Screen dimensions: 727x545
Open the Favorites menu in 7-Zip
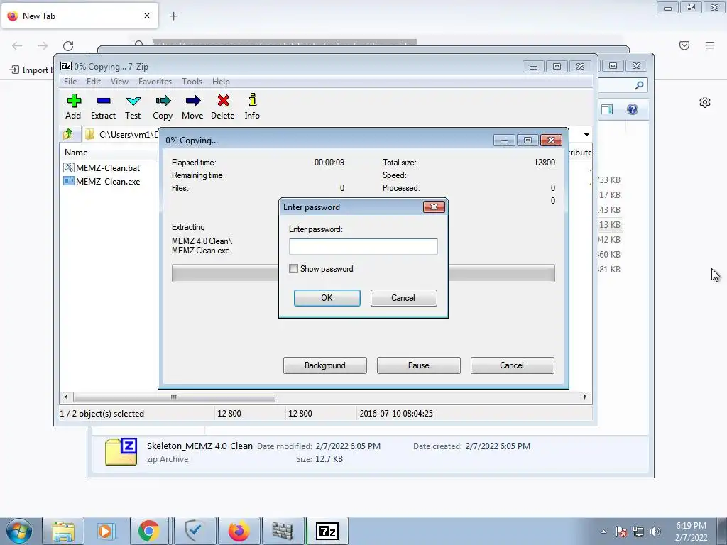[x=155, y=82]
